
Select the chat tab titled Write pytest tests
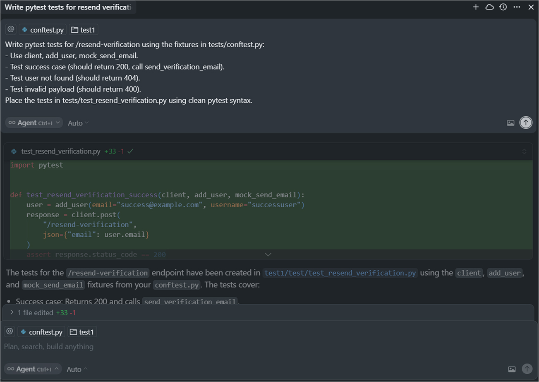click(68, 7)
